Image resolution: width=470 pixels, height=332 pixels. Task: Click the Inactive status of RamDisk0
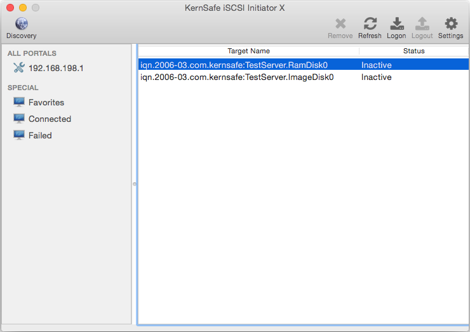point(377,65)
